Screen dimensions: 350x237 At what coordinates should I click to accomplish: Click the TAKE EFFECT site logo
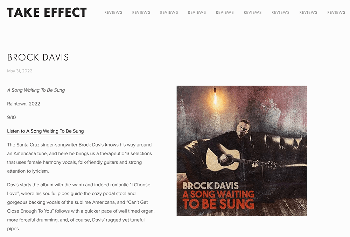click(x=47, y=13)
